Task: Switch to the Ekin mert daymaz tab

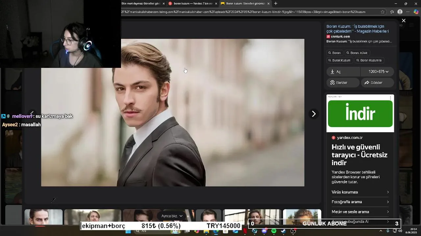Action: pyautogui.click(x=140, y=3)
